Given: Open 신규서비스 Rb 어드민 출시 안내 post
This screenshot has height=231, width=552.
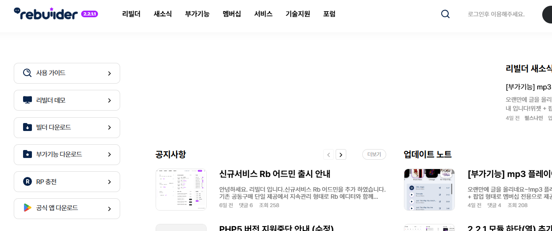Looking at the screenshot, I should coord(275,174).
